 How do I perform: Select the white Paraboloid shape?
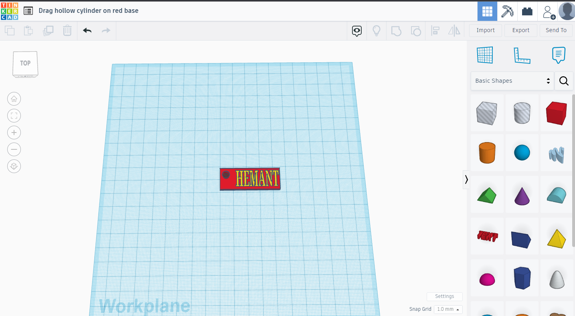557,279
